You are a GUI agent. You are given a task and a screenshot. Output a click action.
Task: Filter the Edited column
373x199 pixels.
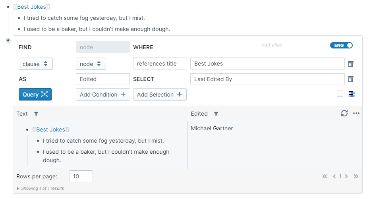216,114
